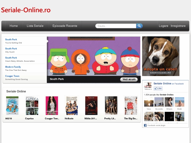
Task: Click Facebook fan photo labeled Alexandra
Action: (x=159, y=102)
